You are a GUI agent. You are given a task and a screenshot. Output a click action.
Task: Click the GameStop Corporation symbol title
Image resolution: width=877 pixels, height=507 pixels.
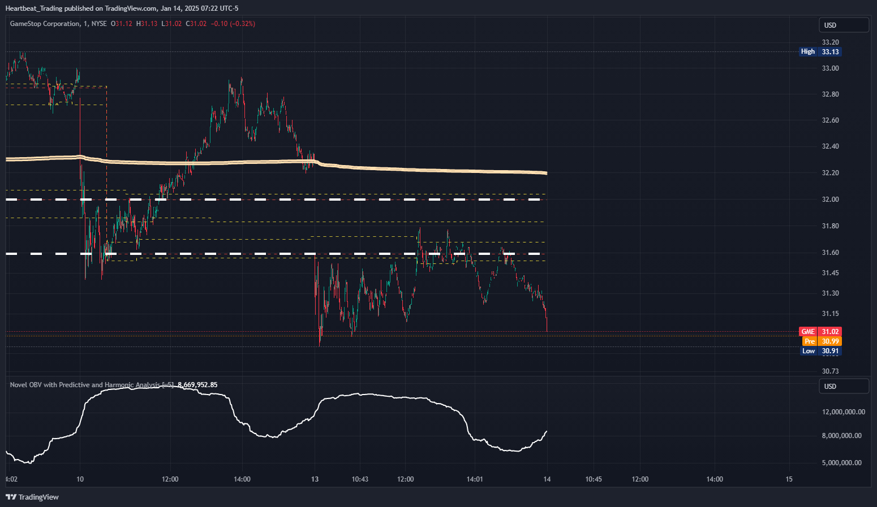tap(45, 24)
